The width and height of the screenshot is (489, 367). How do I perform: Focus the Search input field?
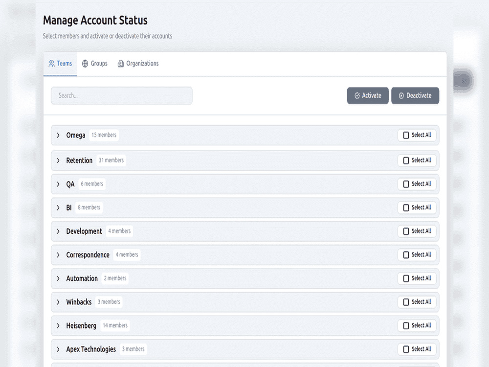pos(122,95)
